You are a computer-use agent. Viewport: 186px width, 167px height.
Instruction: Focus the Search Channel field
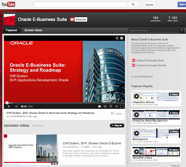[154, 30]
